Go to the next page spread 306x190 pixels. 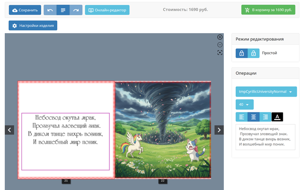point(219,130)
